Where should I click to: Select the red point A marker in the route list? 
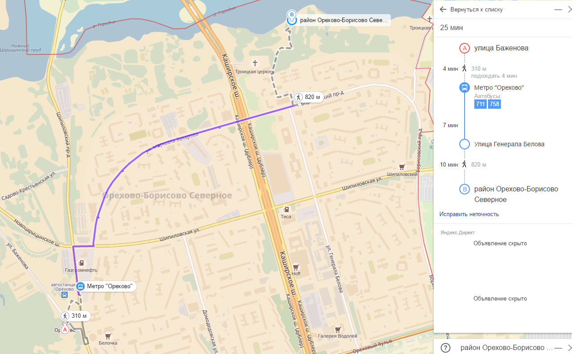[x=465, y=48]
